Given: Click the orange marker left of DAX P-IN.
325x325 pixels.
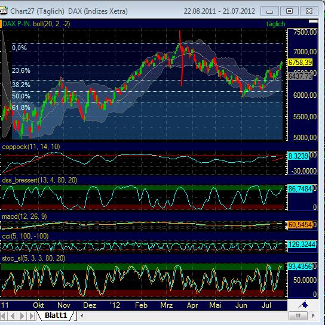Looking at the screenshot, I should point(1,24).
